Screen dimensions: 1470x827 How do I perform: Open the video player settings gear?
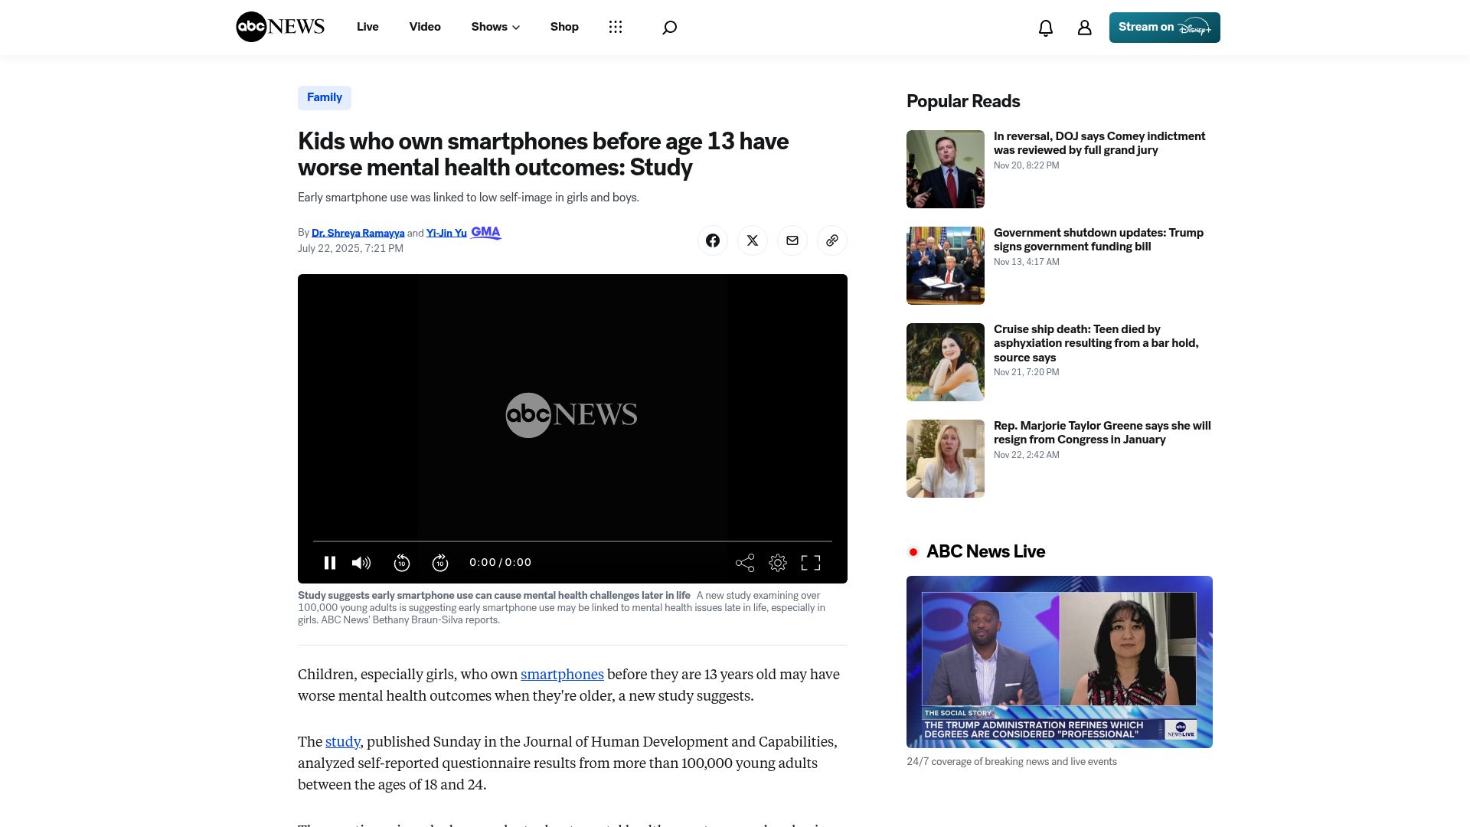click(778, 563)
